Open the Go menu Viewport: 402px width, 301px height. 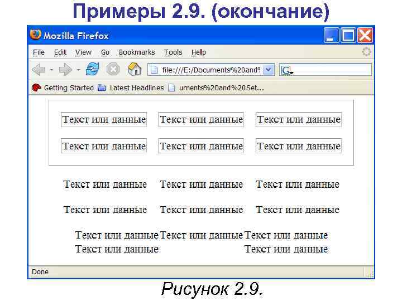pyautogui.click(x=105, y=52)
